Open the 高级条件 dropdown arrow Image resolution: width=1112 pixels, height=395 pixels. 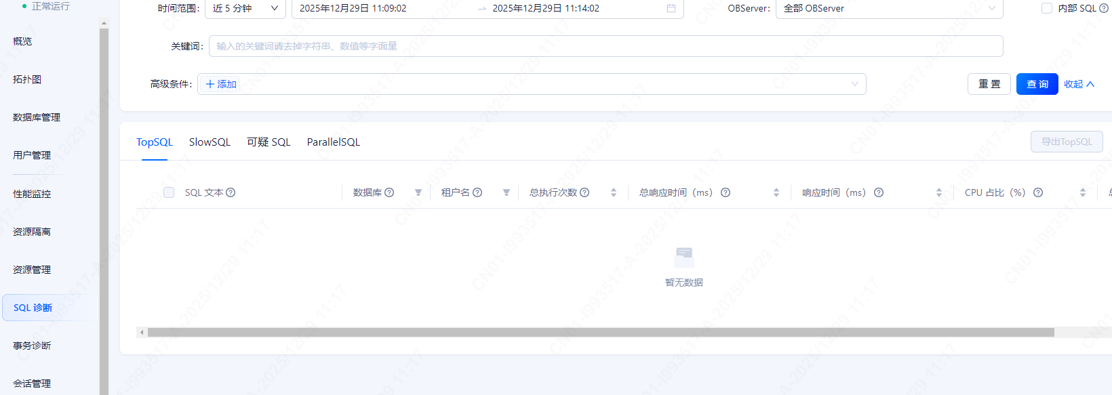point(854,84)
